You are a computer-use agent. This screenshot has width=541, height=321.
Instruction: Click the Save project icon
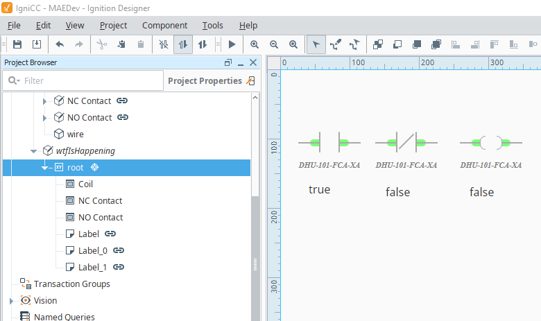(17, 44)
